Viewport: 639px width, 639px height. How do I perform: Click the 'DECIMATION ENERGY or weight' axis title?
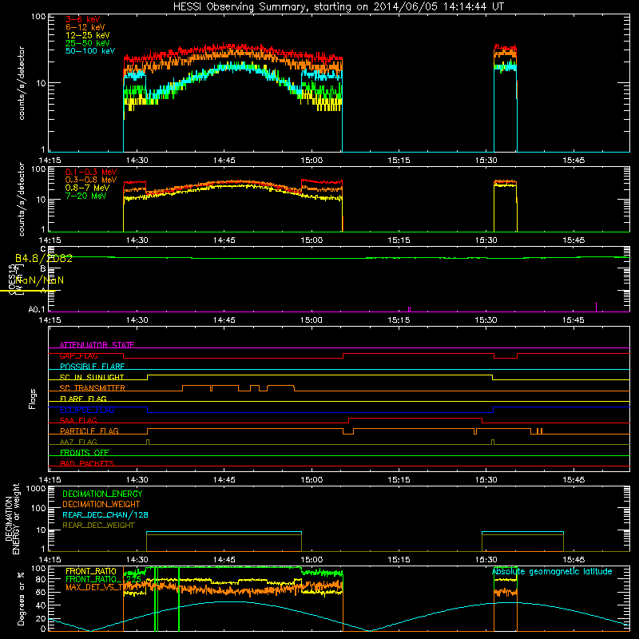point(12,518)
